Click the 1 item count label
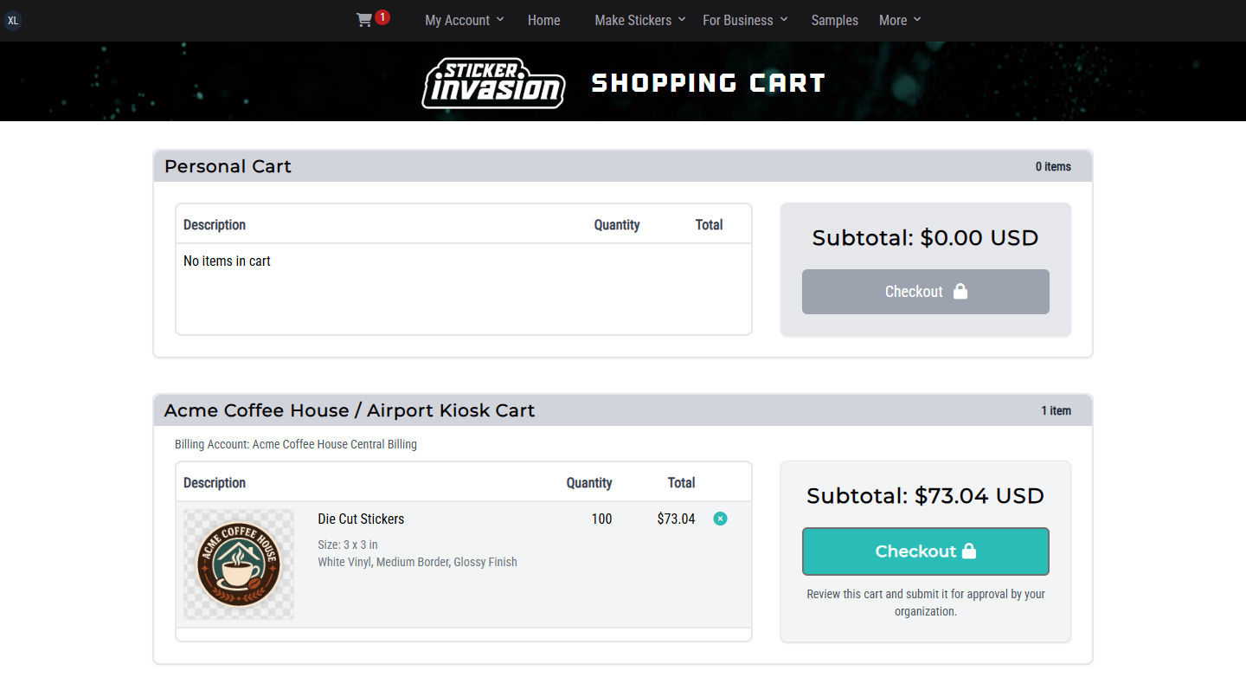This screenshot has width=1246, height=690. 1056,411
